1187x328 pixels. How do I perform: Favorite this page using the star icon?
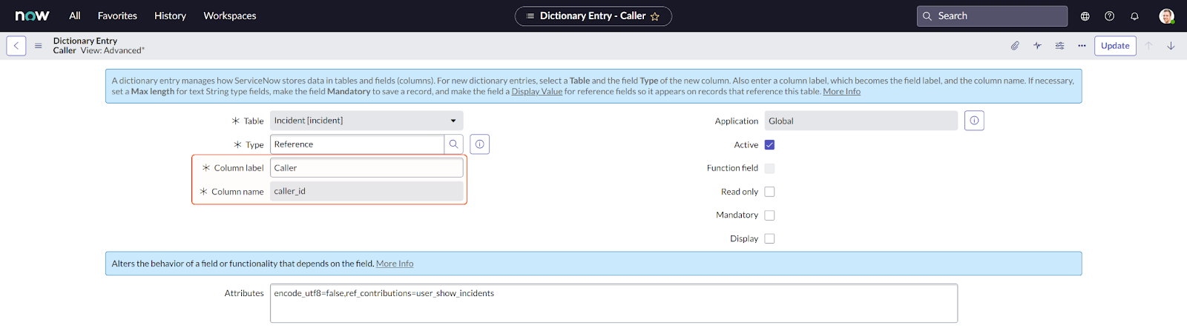[x=655, y=16]
